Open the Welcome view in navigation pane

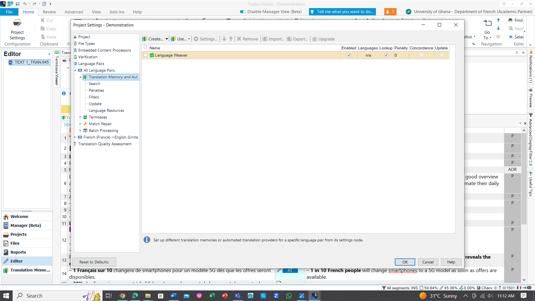(27, 217)
